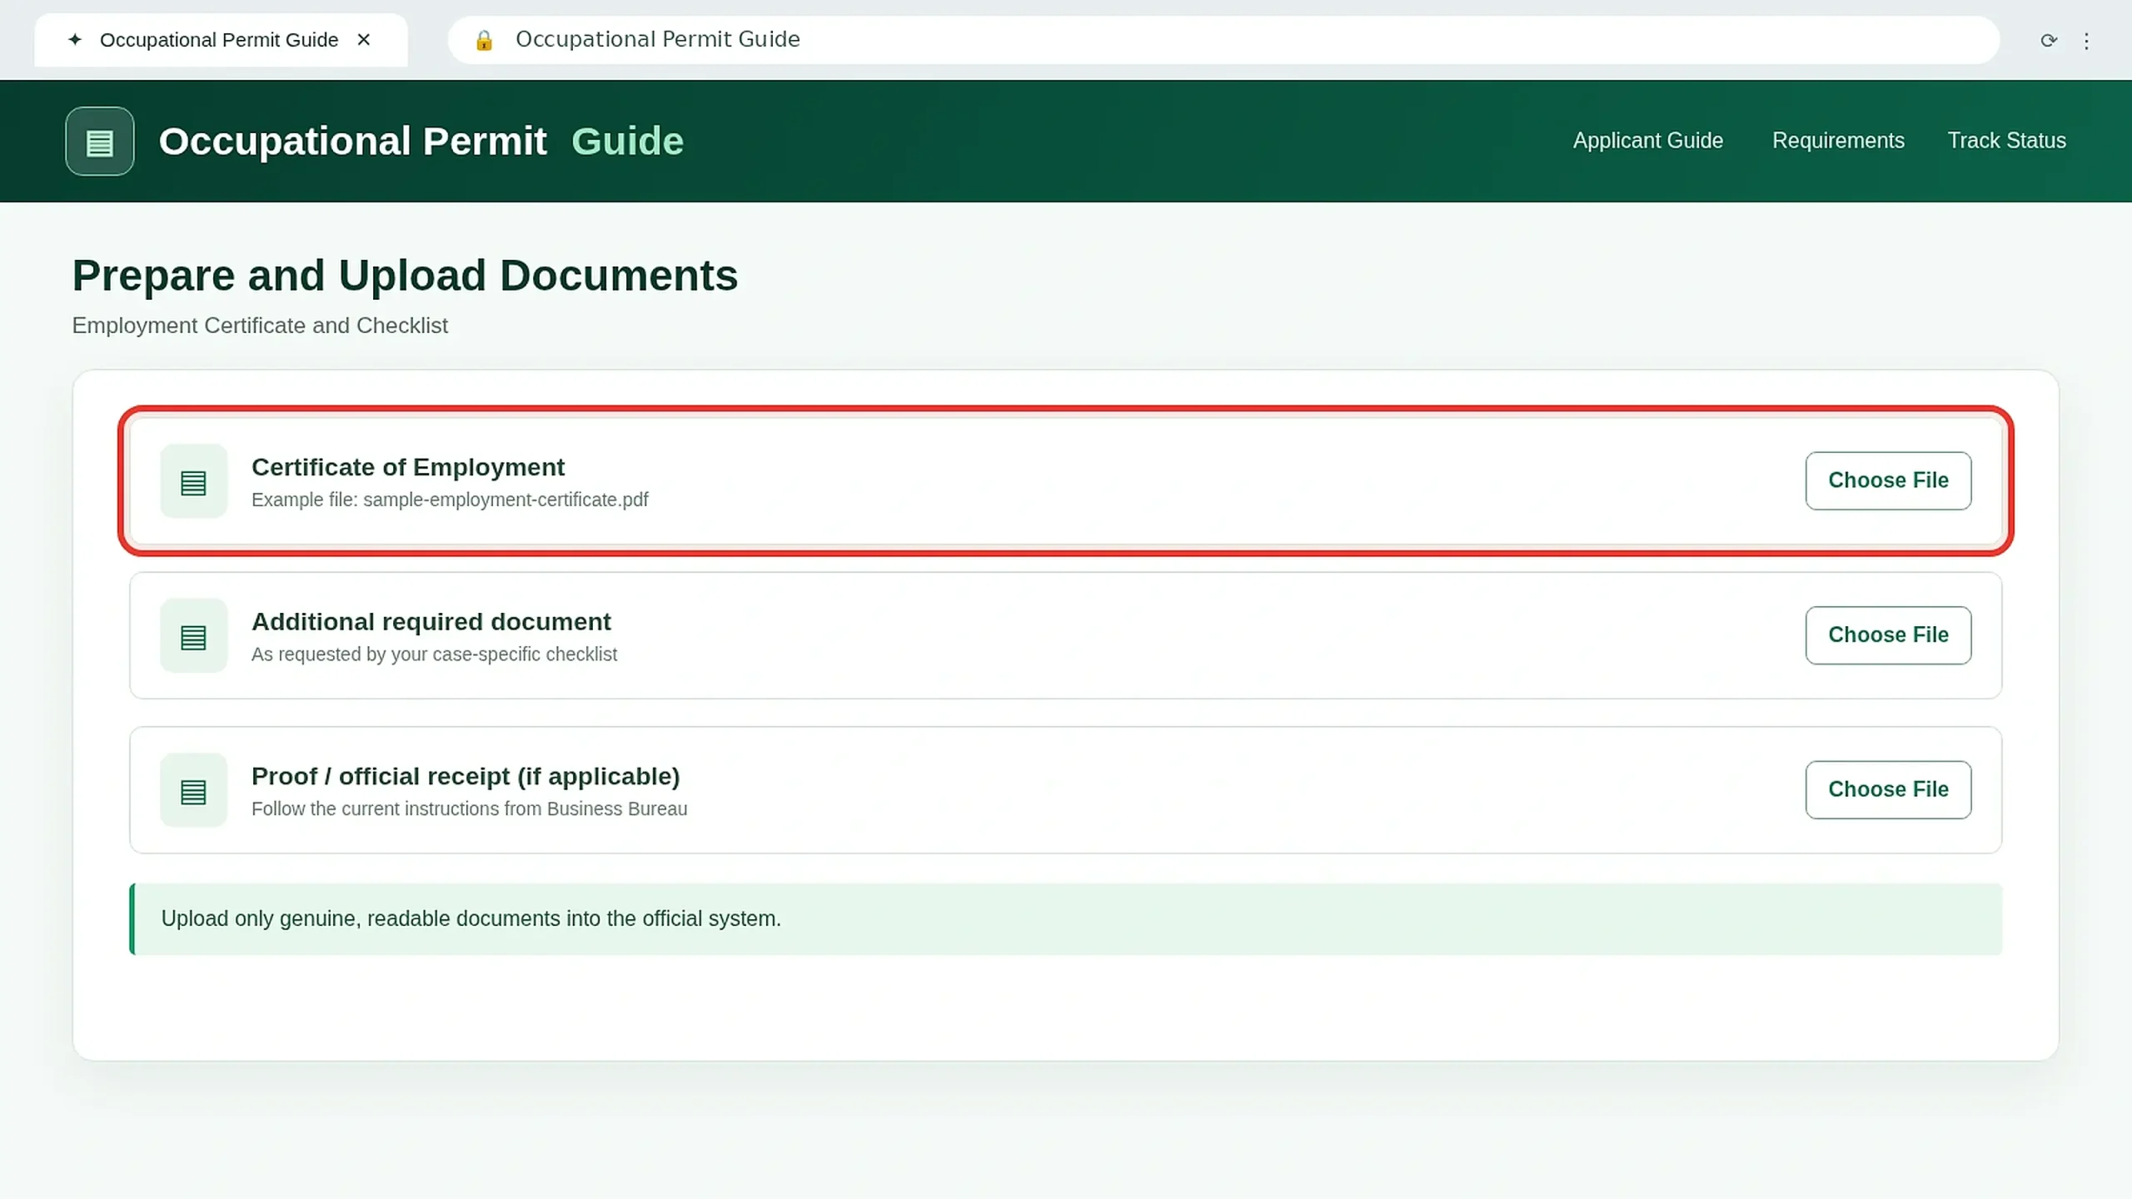This screenshot has height=1199, width=2132.
Task: Click the sparkle favicon on the browser tab
Action: point(75,39)
